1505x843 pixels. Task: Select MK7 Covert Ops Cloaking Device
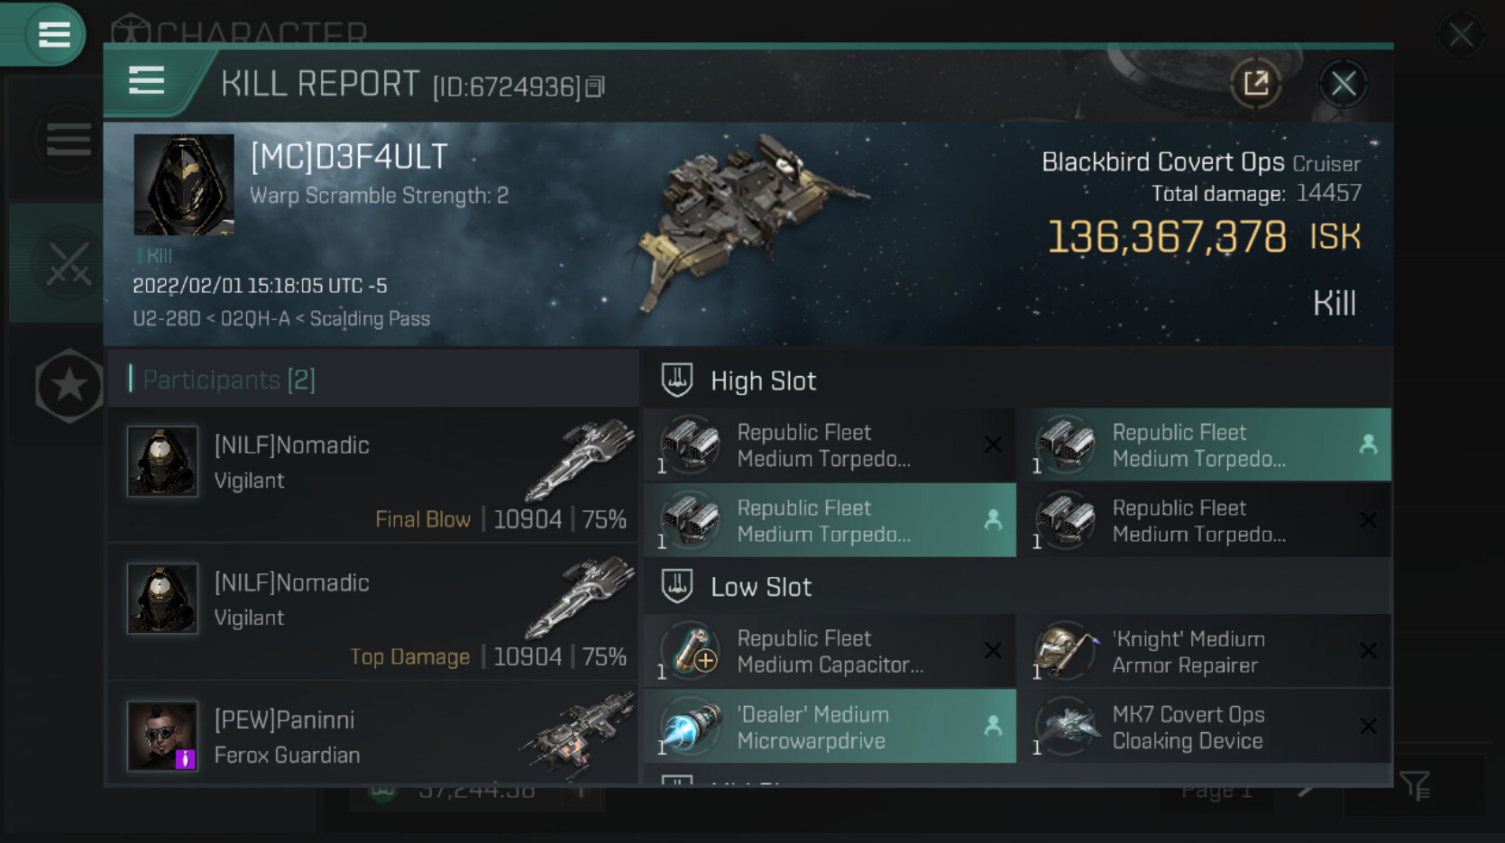tap(1203, 727)
